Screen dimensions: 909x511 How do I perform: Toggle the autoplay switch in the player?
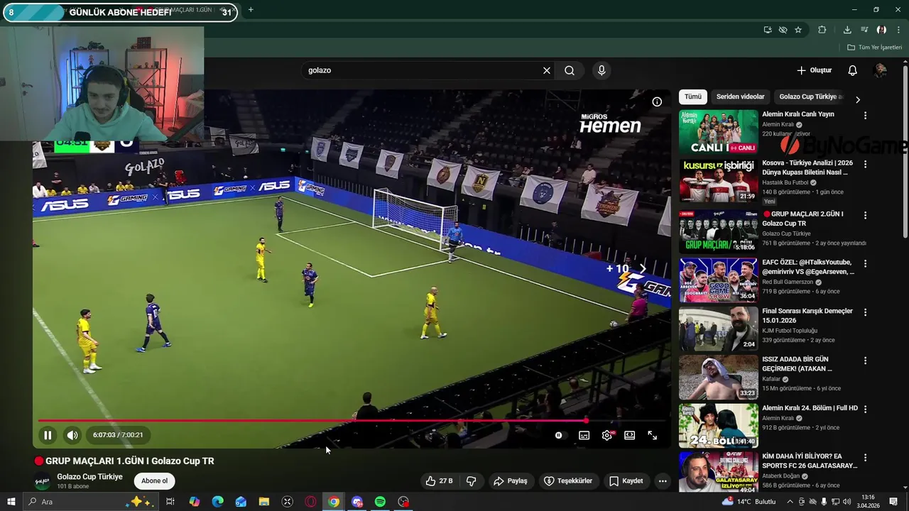(x=559, y=435)
